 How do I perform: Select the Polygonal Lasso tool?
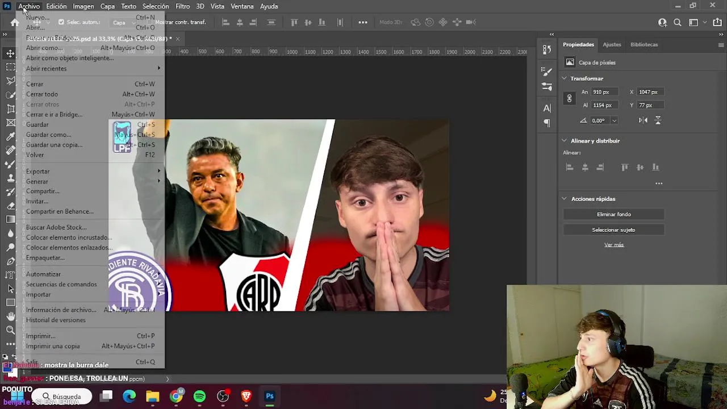(x=11, y=81)
